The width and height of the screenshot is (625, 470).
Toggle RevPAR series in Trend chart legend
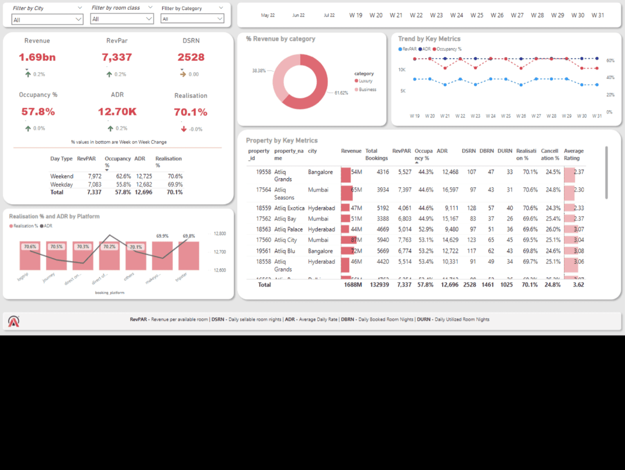tap(407, 49)
